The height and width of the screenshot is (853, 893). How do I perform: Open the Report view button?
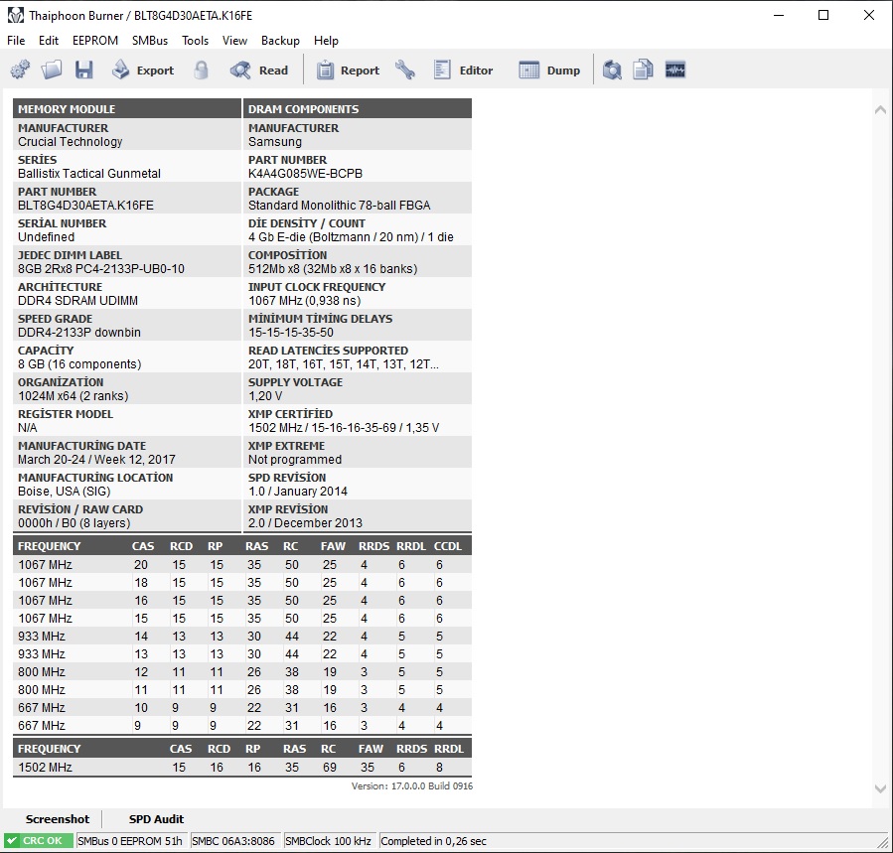(x=348, y=71)
